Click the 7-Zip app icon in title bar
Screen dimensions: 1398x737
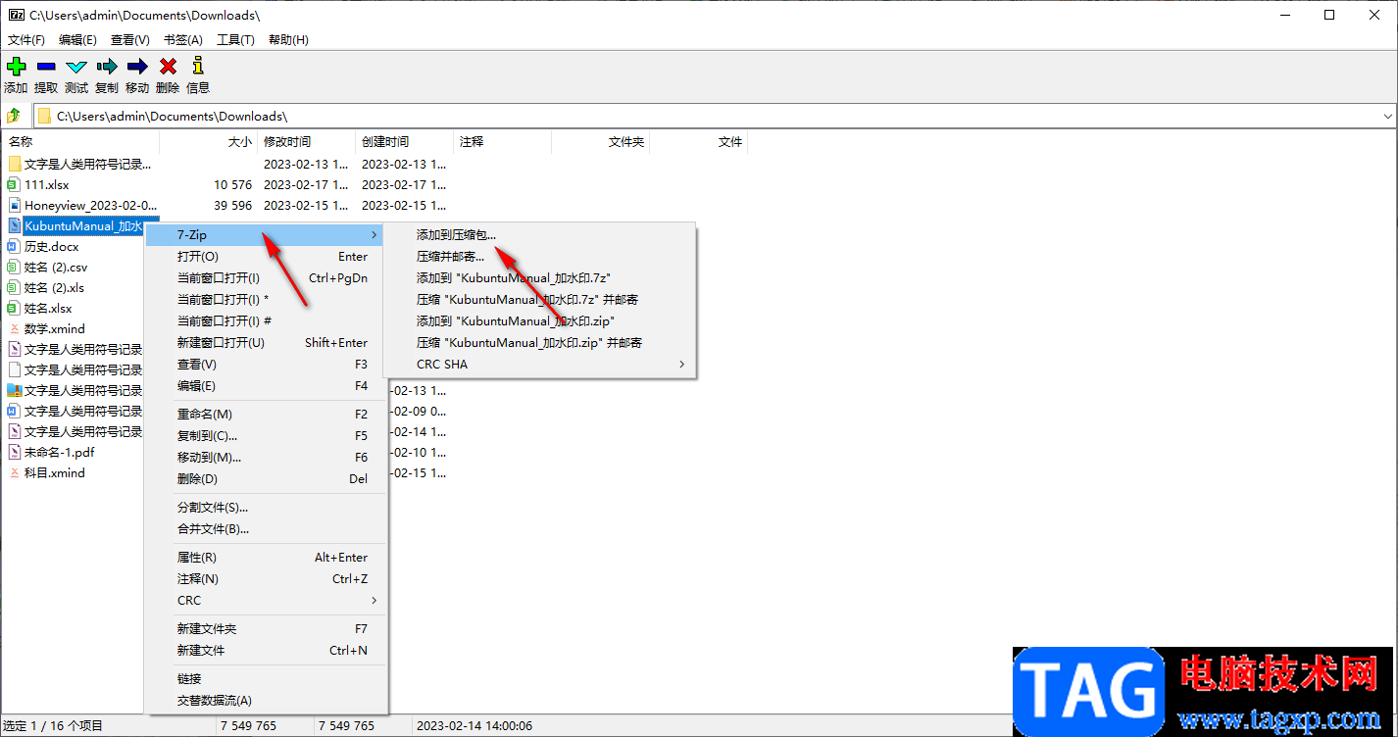pos(15,15)
